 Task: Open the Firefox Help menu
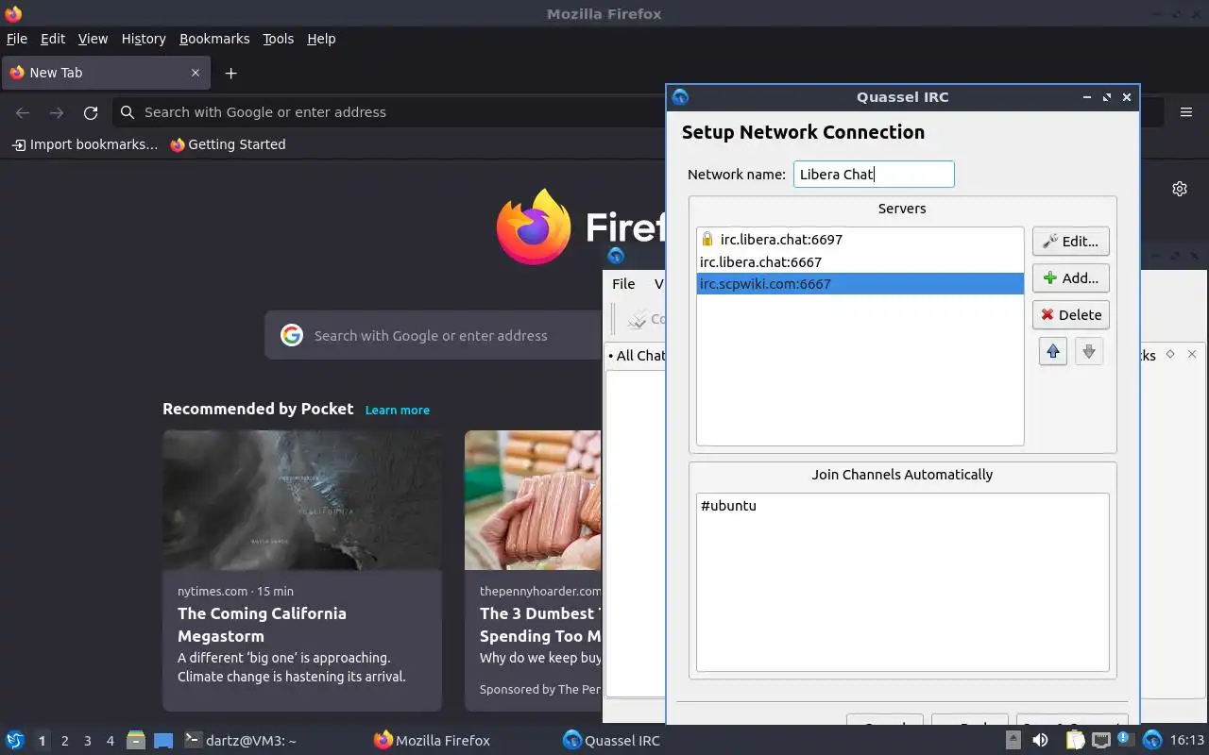pyautogui.click(x=321, y=39)
